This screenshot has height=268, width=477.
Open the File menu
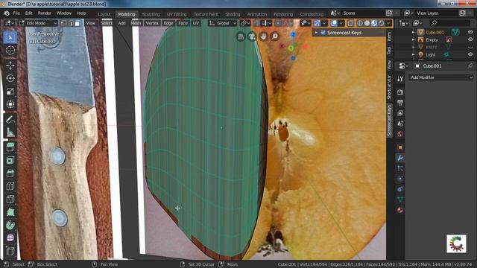(x=16, y=13)
